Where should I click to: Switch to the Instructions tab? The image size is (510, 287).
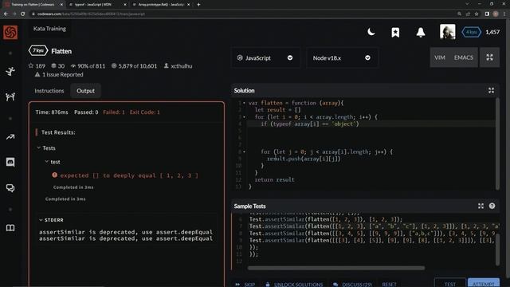point(49,91)
